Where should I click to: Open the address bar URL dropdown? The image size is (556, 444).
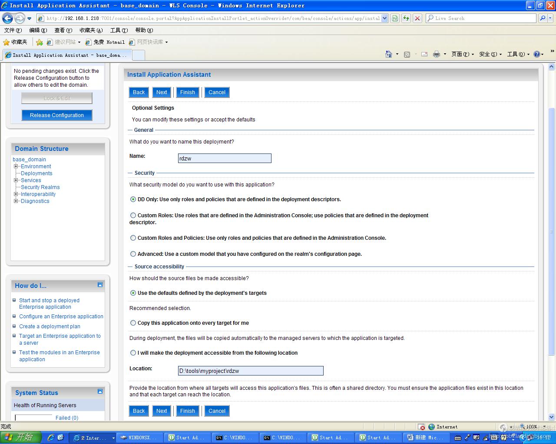click(x=384, y=18)
